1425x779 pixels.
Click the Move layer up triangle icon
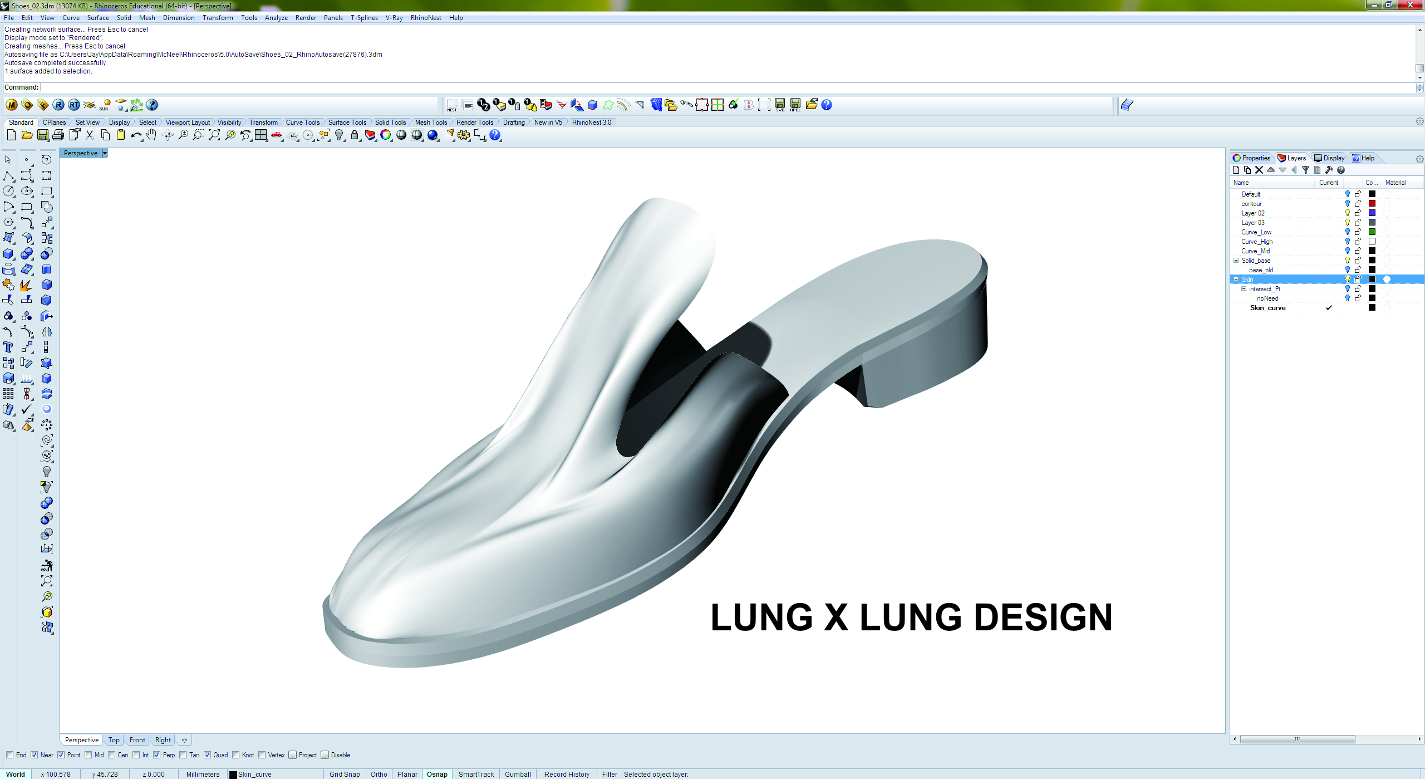[x=1271, y=170]
